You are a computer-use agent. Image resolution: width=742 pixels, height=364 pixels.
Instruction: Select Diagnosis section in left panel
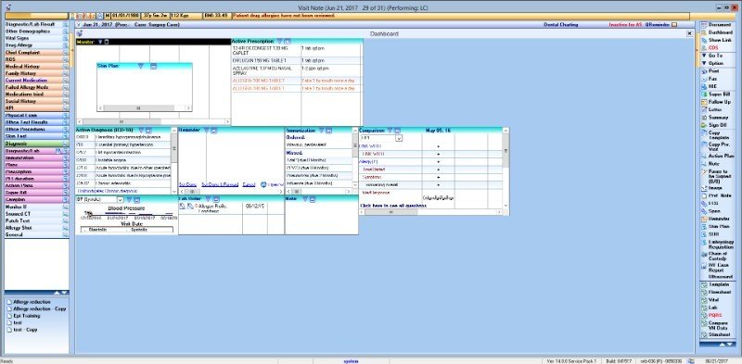36,144
